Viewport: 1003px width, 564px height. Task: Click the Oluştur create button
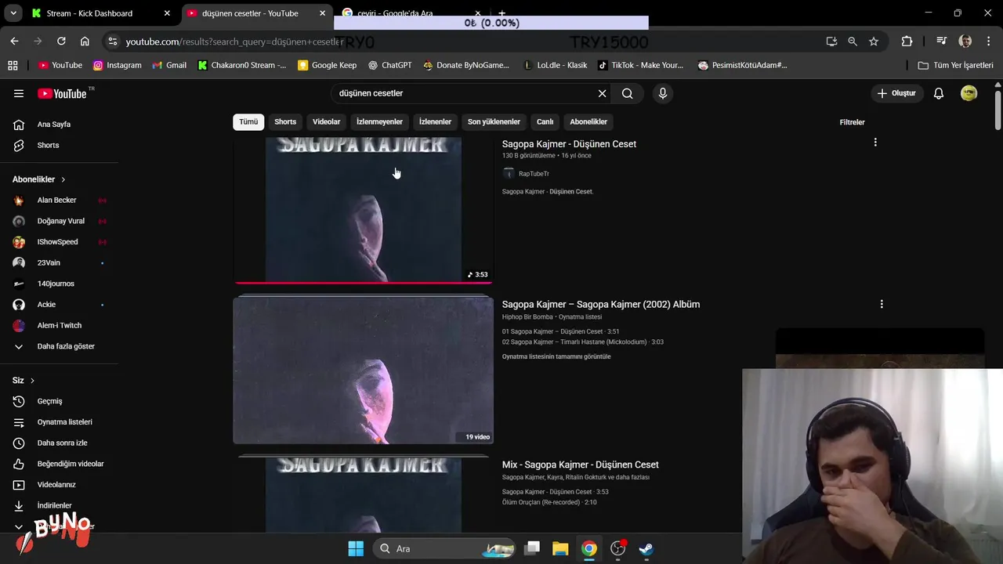coord(896,93)
